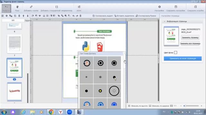Screen dimensions: 206x115
Task: Choose black dot hotspot under the cursor
Action: [x=114, y=77]
